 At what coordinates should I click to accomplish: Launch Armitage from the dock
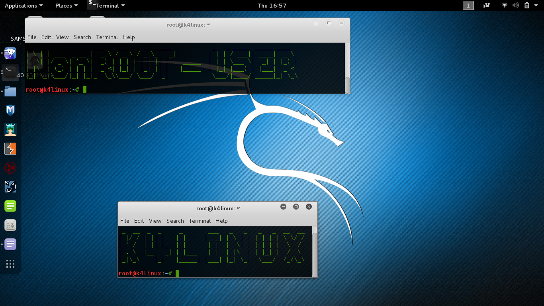(x=10, y=129)
